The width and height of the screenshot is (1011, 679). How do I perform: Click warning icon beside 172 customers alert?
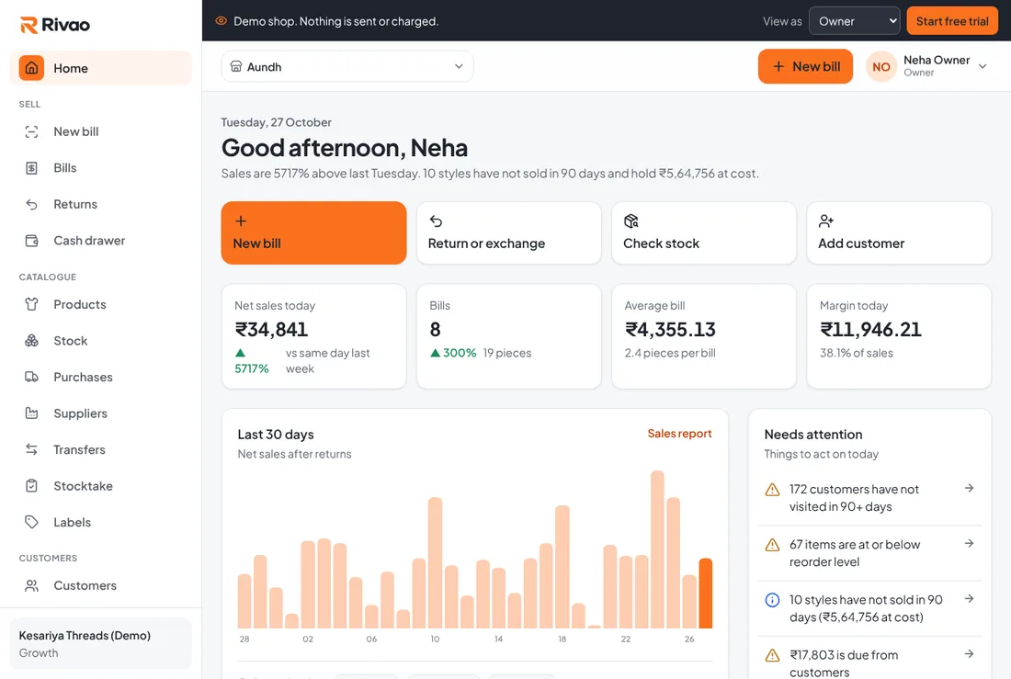772,490
